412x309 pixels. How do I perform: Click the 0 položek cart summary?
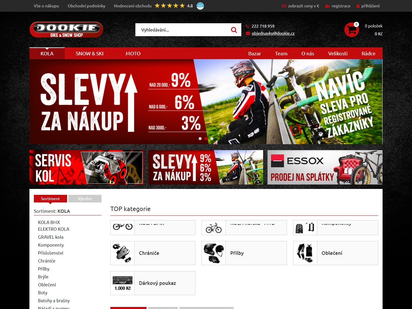click(373, 26)
